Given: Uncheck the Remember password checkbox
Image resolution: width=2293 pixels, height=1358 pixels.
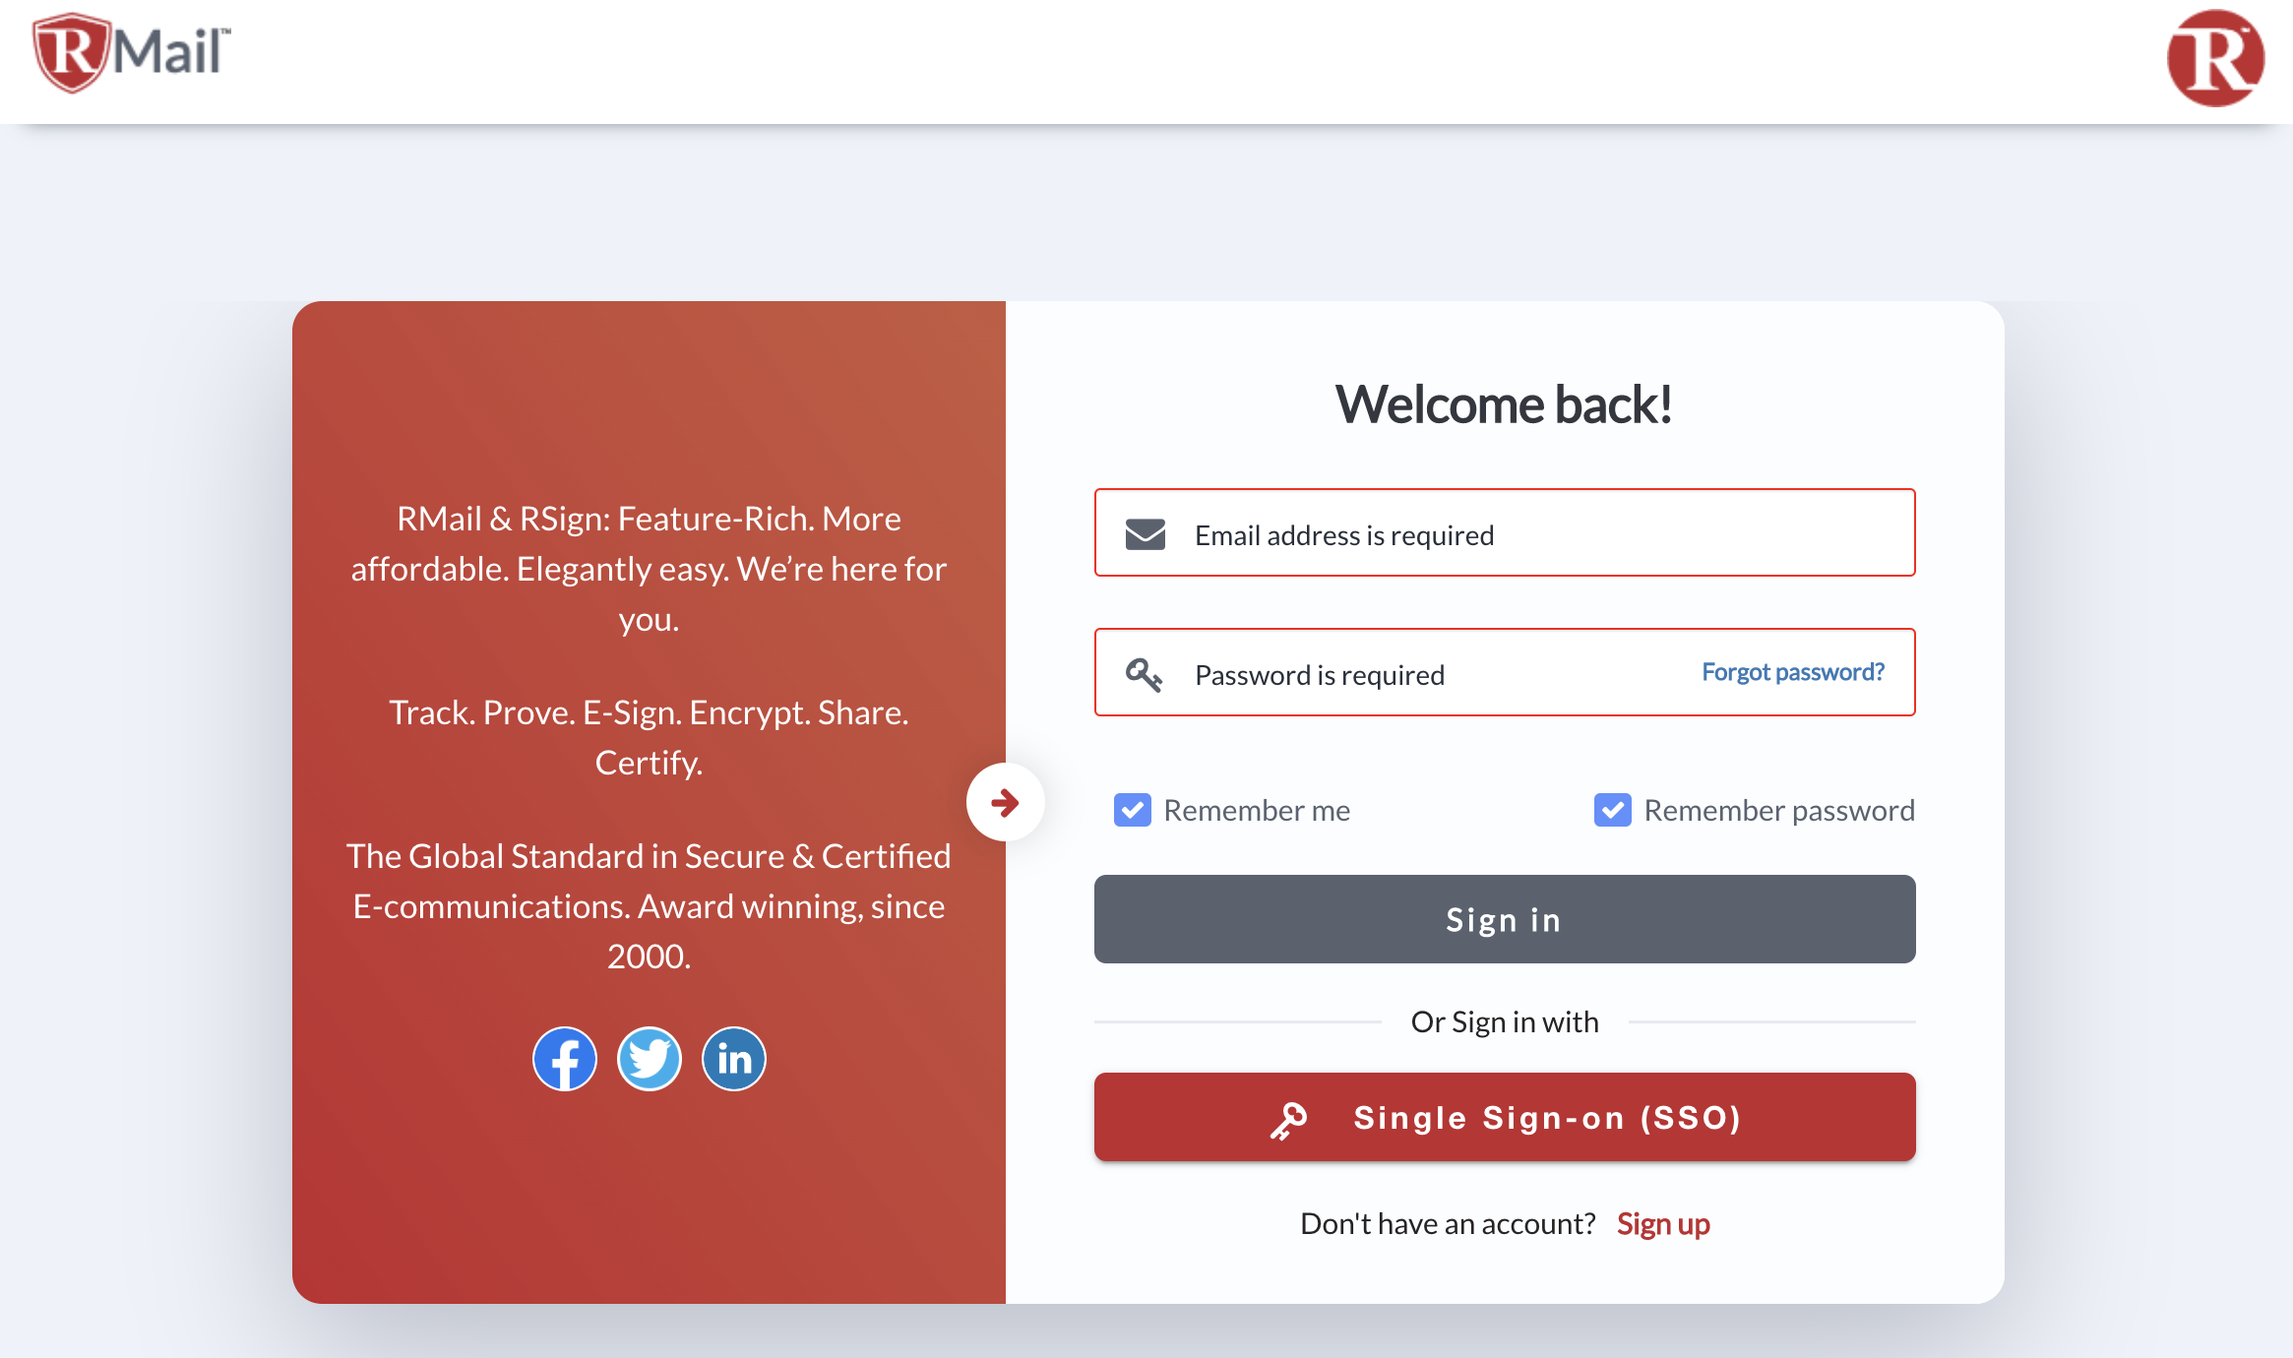Looking at the screenshot, I should click(x=1613, y=810).
